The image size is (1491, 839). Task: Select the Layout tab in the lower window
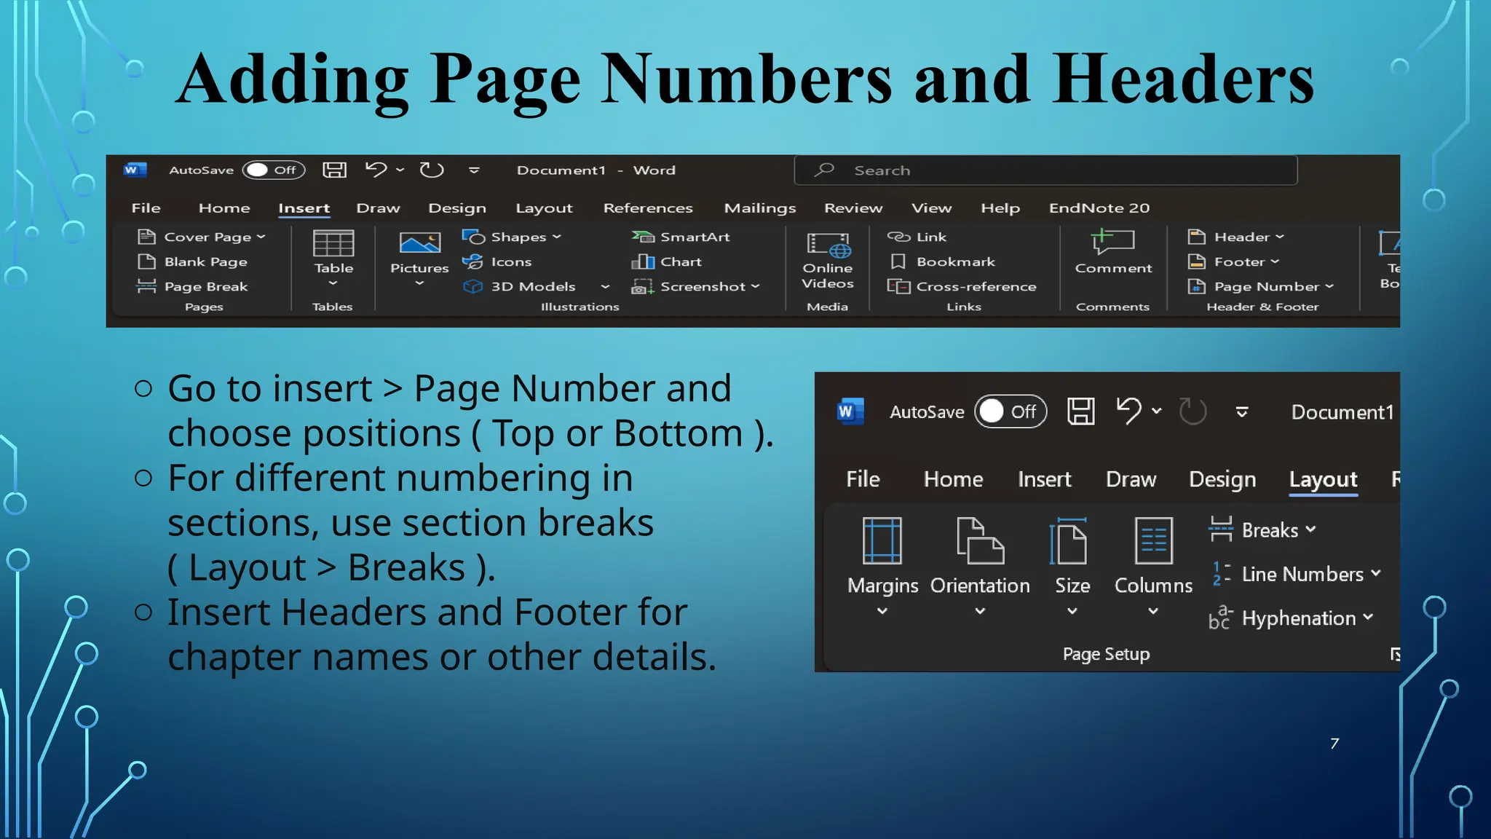[1323, 479]
